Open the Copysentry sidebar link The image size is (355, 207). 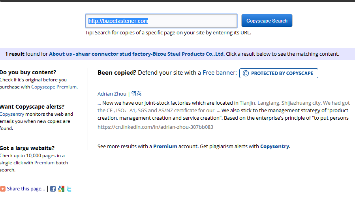12,114
